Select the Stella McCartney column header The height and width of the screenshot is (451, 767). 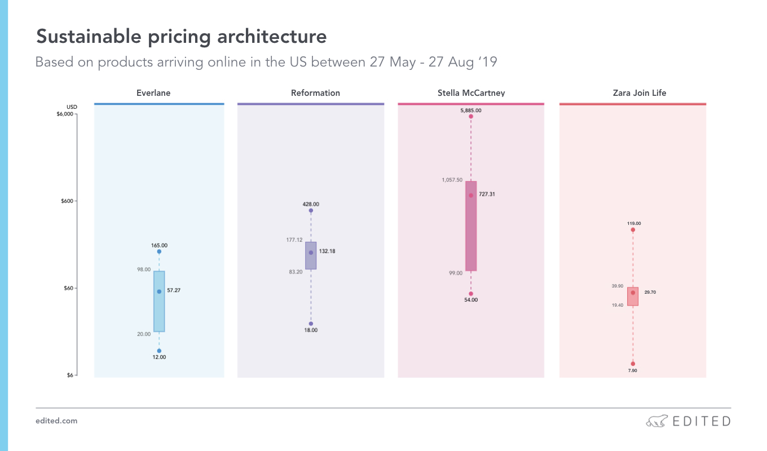(471, 93)
